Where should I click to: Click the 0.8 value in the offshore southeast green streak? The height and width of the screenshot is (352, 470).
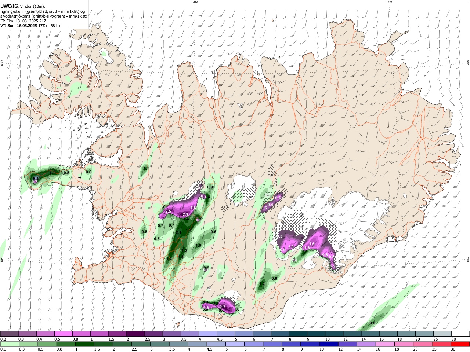pyautogui.click(x=372, y=323)
